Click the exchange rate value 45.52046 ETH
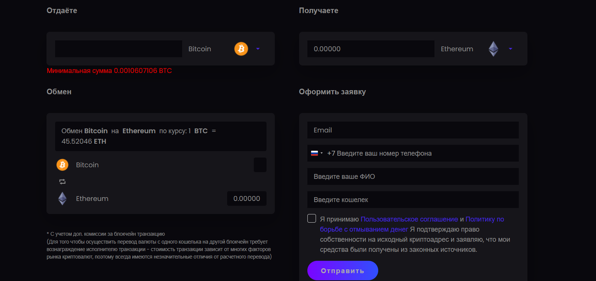This screenshot has height=281, width=596. (x=84, y=141)
